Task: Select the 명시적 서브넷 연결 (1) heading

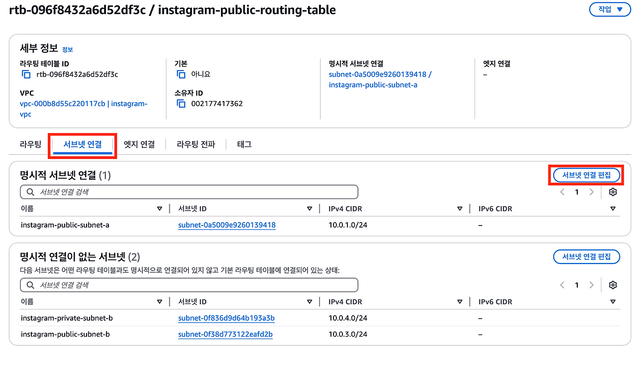Action: 65,175
